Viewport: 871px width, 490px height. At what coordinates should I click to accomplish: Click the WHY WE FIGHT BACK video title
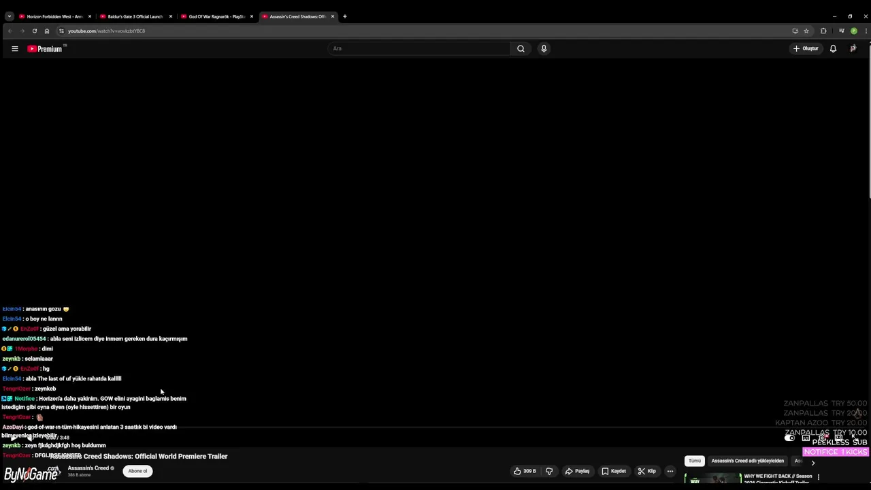(x=778, y=479)
